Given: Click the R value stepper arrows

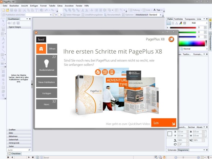Looking at the screenshot, I should click(206, 28).
